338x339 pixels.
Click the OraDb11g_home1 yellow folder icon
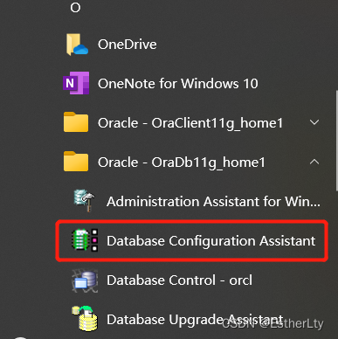click(x=76, y=162)
